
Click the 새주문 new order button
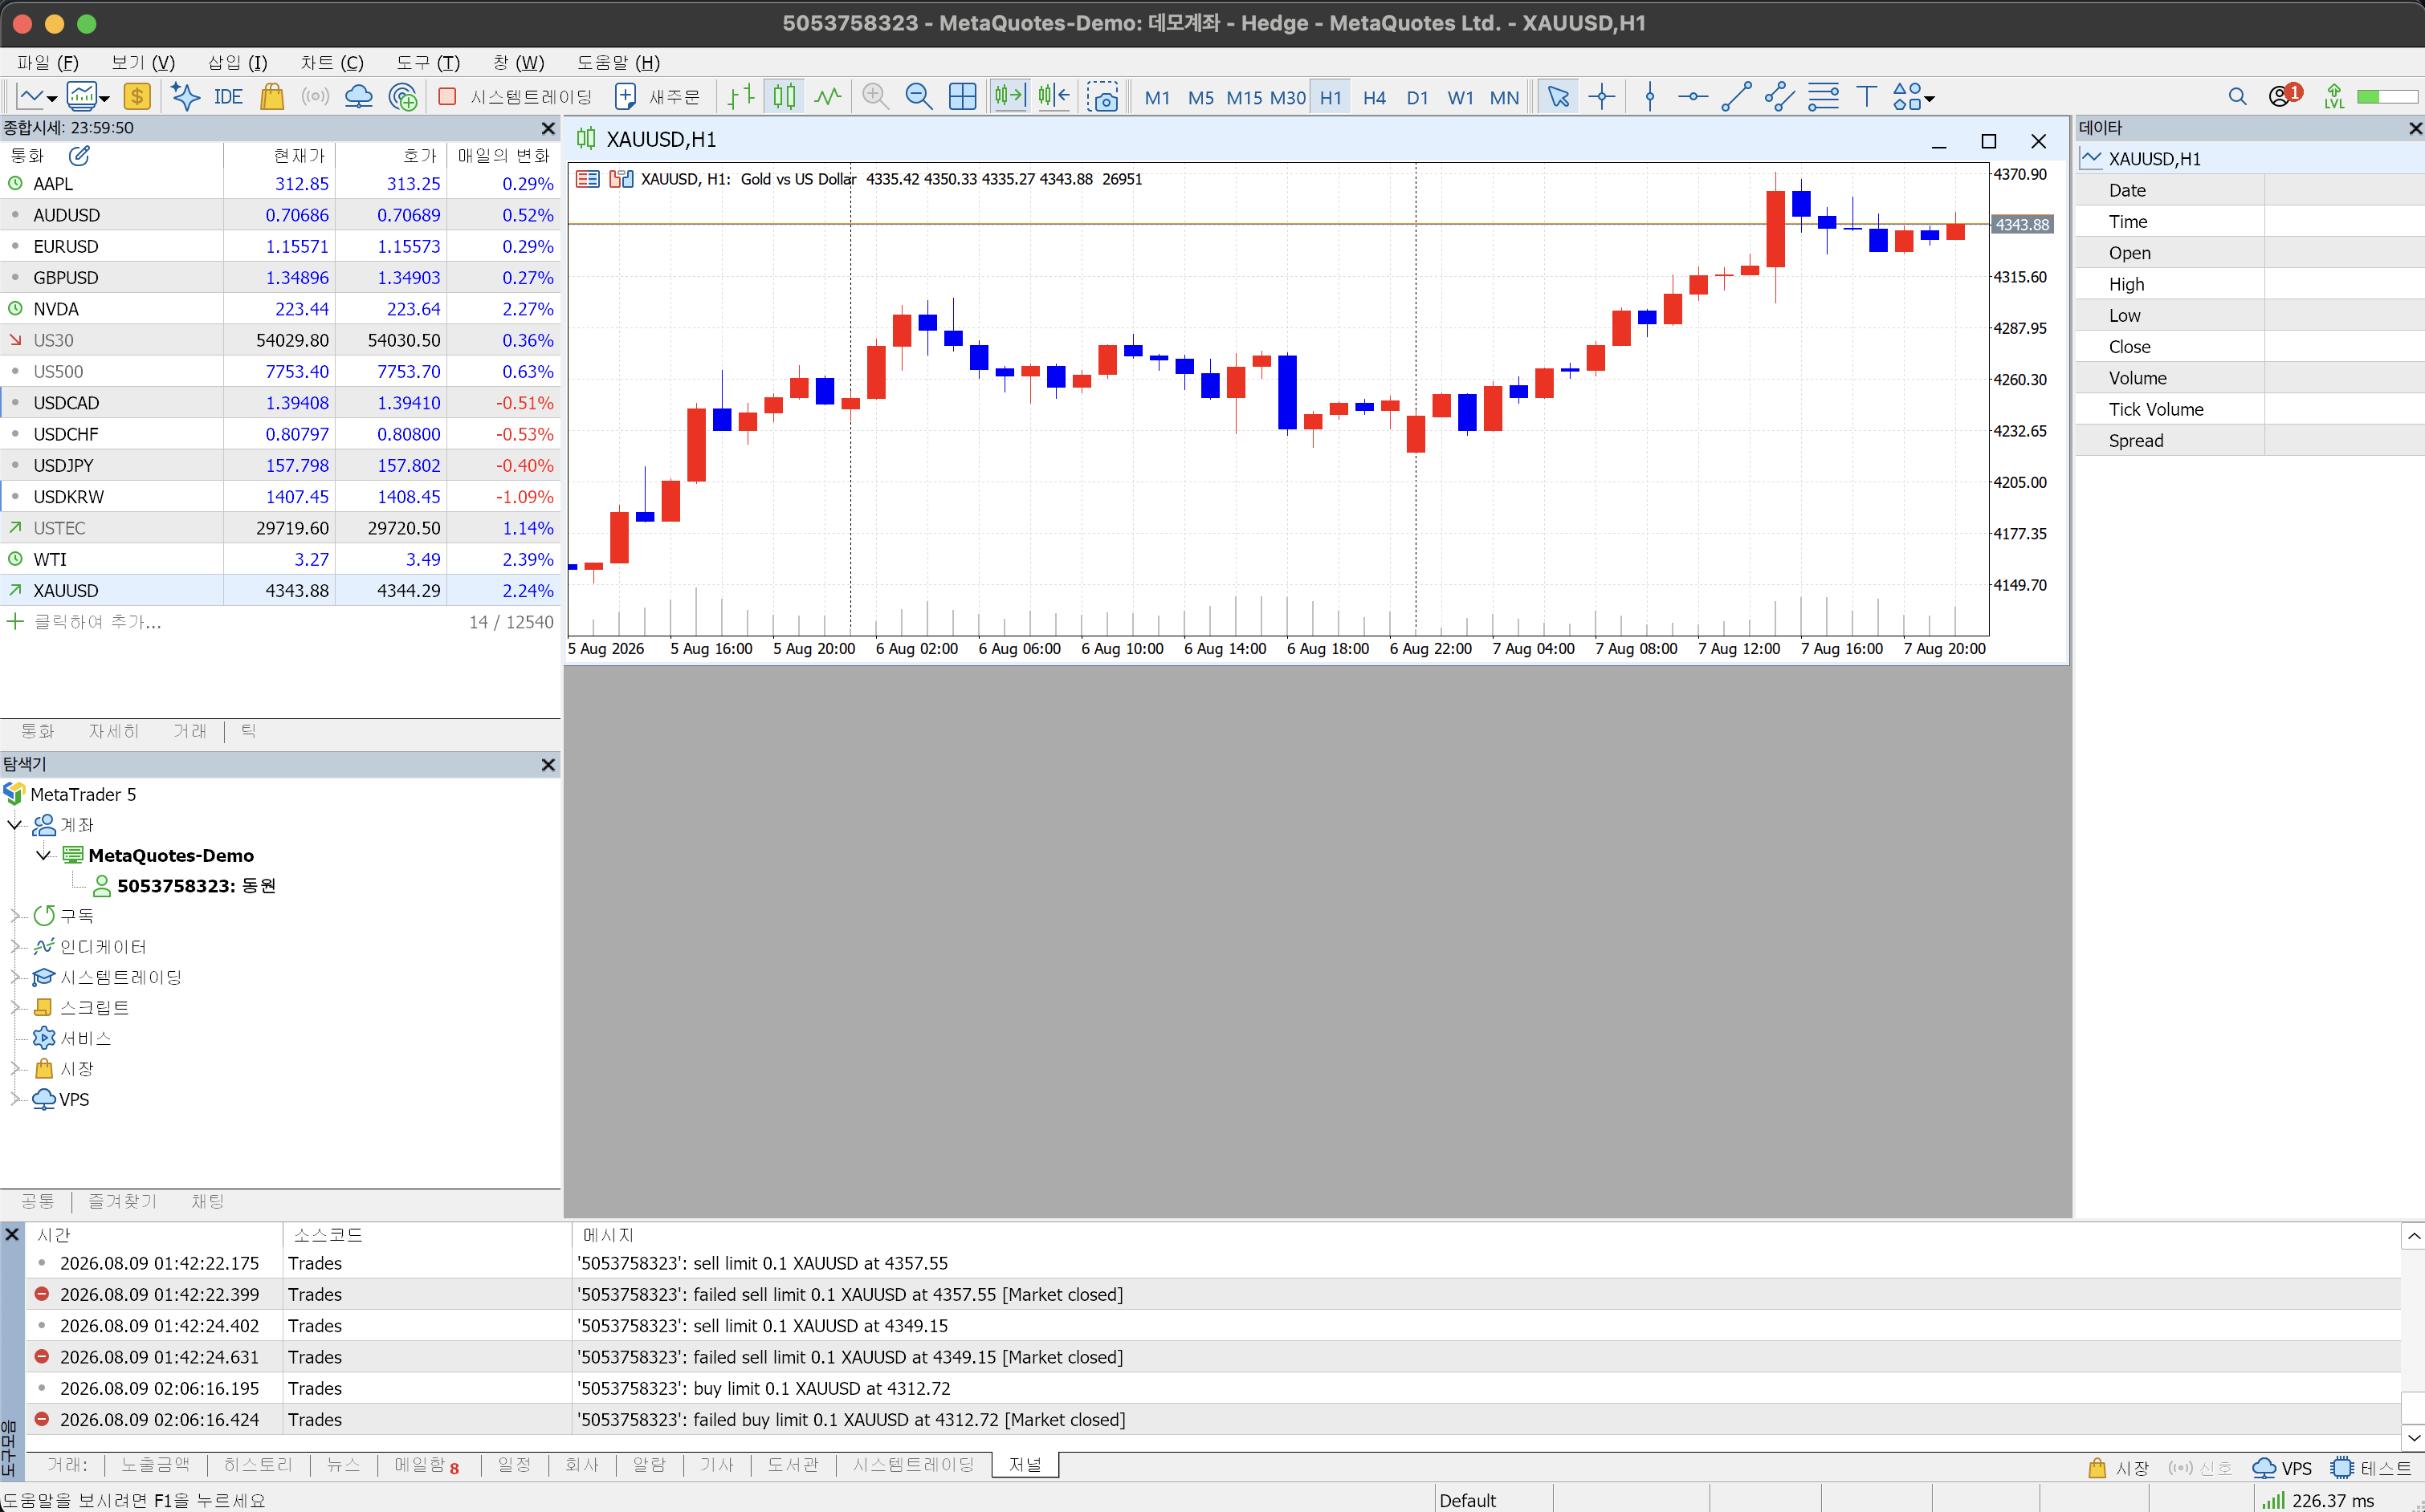658,97
